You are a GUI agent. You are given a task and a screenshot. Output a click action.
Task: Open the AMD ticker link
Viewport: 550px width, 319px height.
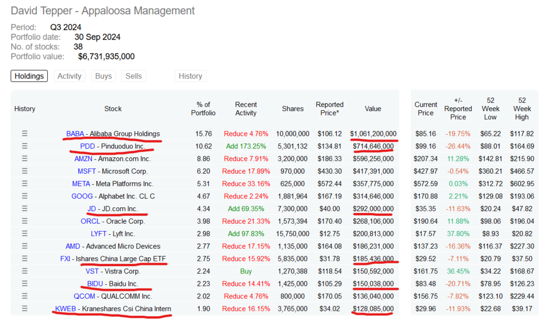click(73, 246)
